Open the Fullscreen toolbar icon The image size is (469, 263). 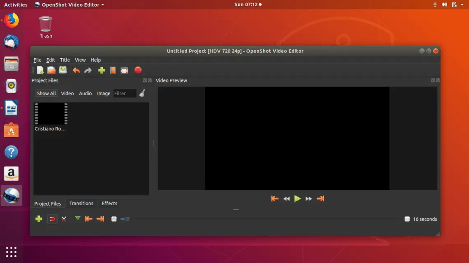coord(124,70)
